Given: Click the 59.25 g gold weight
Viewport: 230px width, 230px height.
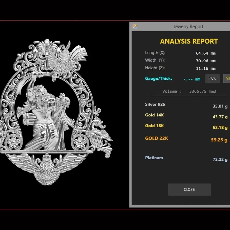Looking at the screenshot, I should [219, 140].
